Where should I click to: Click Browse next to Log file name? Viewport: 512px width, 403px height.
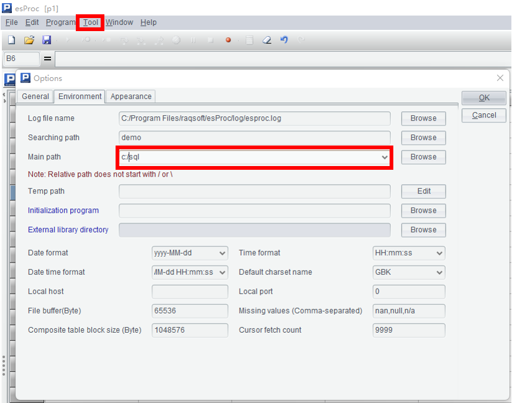[423, 118]
